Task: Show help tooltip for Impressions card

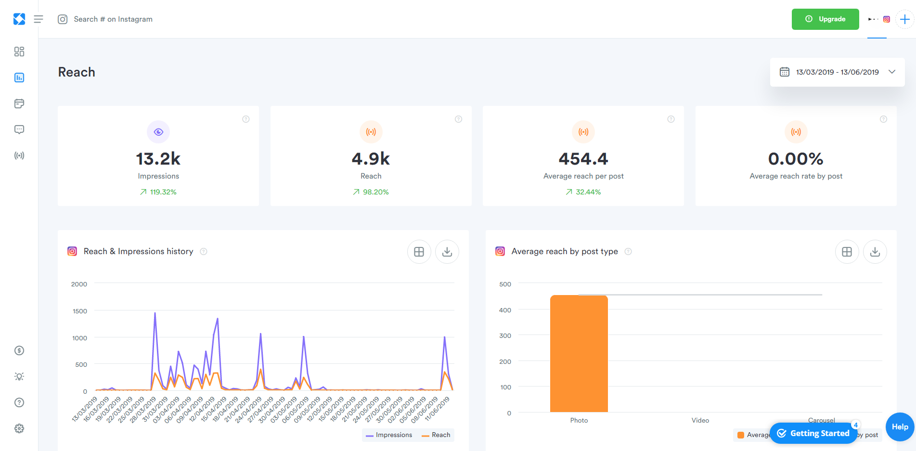Action: pos(246,119)
